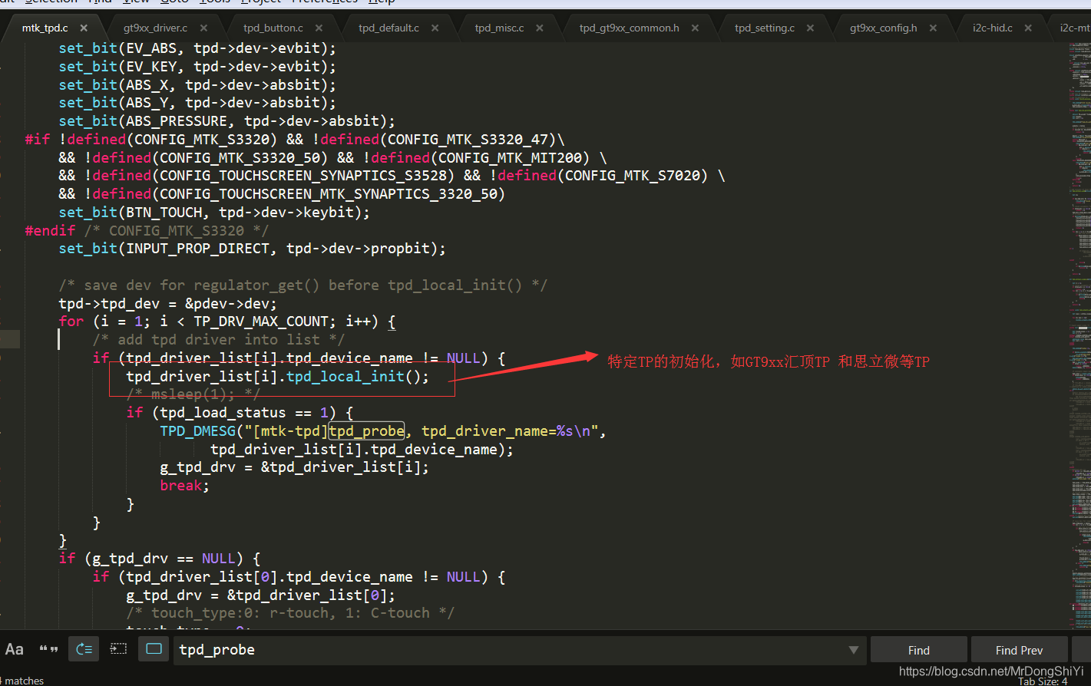Screen dimensions: 1091x686
Task: Toggle highlight matches option
Action: click(154, 649)
